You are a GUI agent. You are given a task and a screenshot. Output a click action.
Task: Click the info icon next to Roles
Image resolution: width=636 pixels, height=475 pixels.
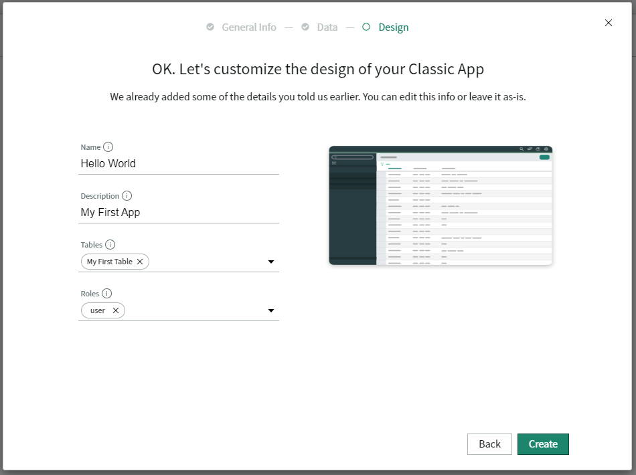[106, 294]
